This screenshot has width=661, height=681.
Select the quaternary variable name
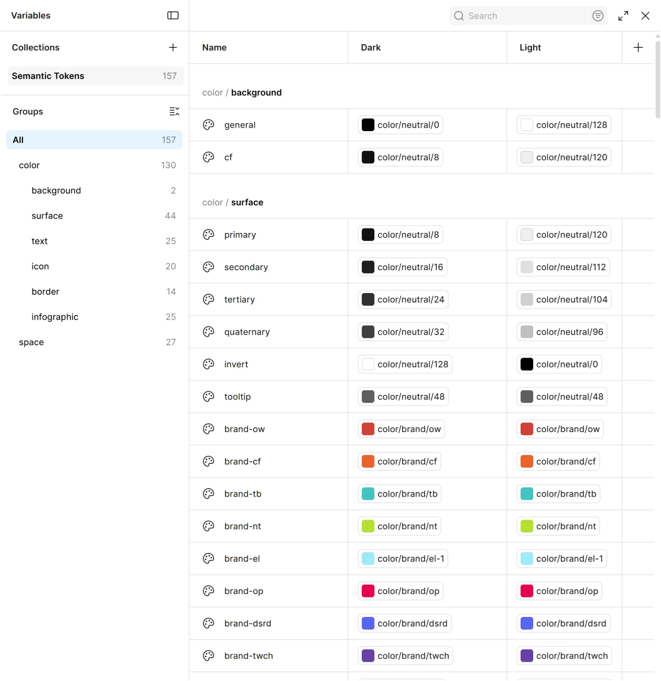(x=247, y=332)
